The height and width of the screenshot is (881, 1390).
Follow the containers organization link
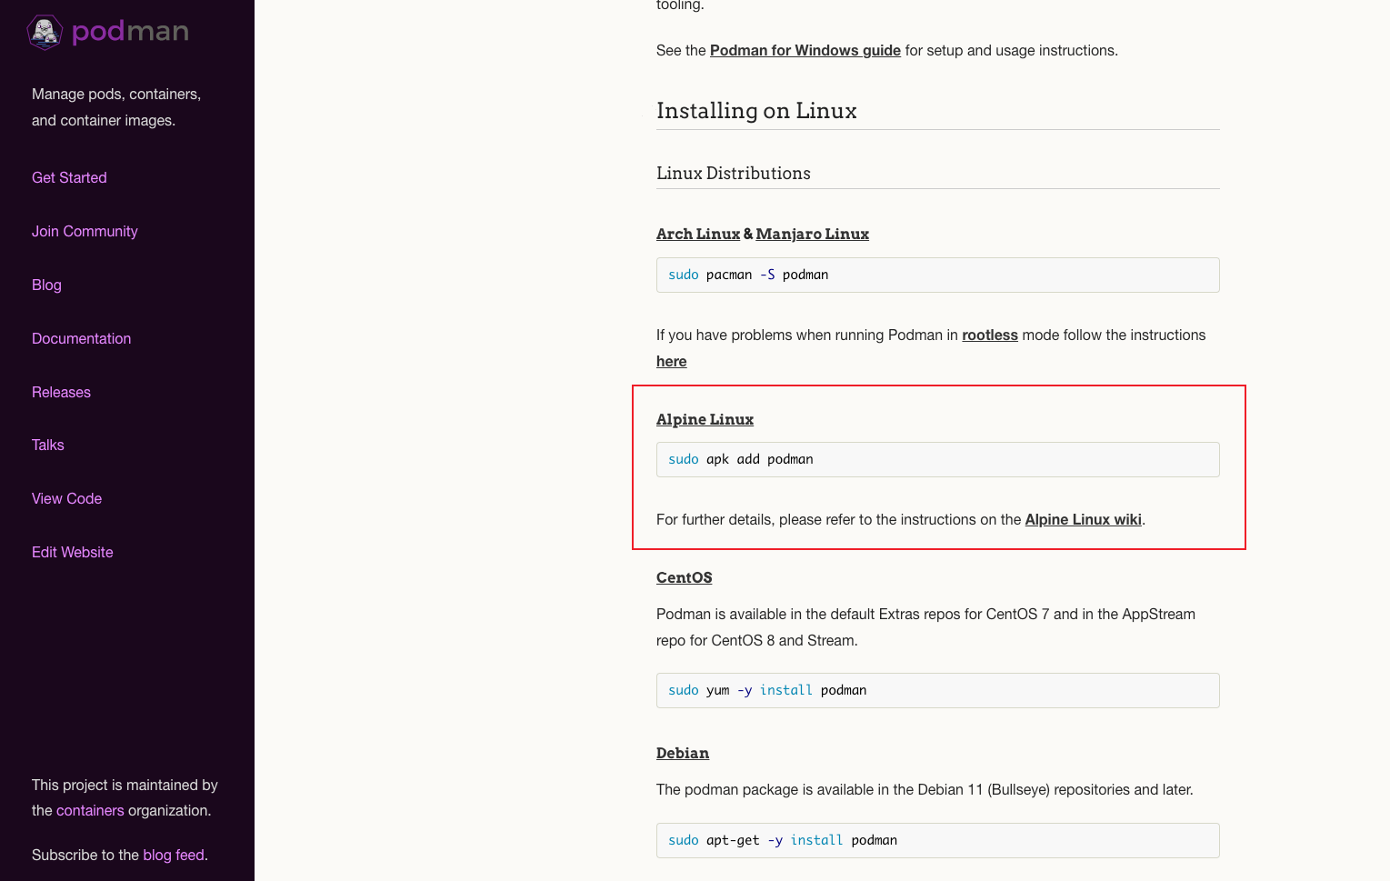(90, 810)
